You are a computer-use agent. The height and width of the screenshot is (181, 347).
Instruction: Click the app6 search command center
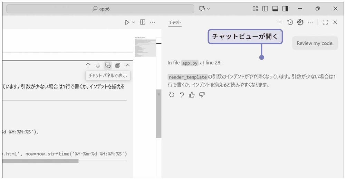pos(100,9)
